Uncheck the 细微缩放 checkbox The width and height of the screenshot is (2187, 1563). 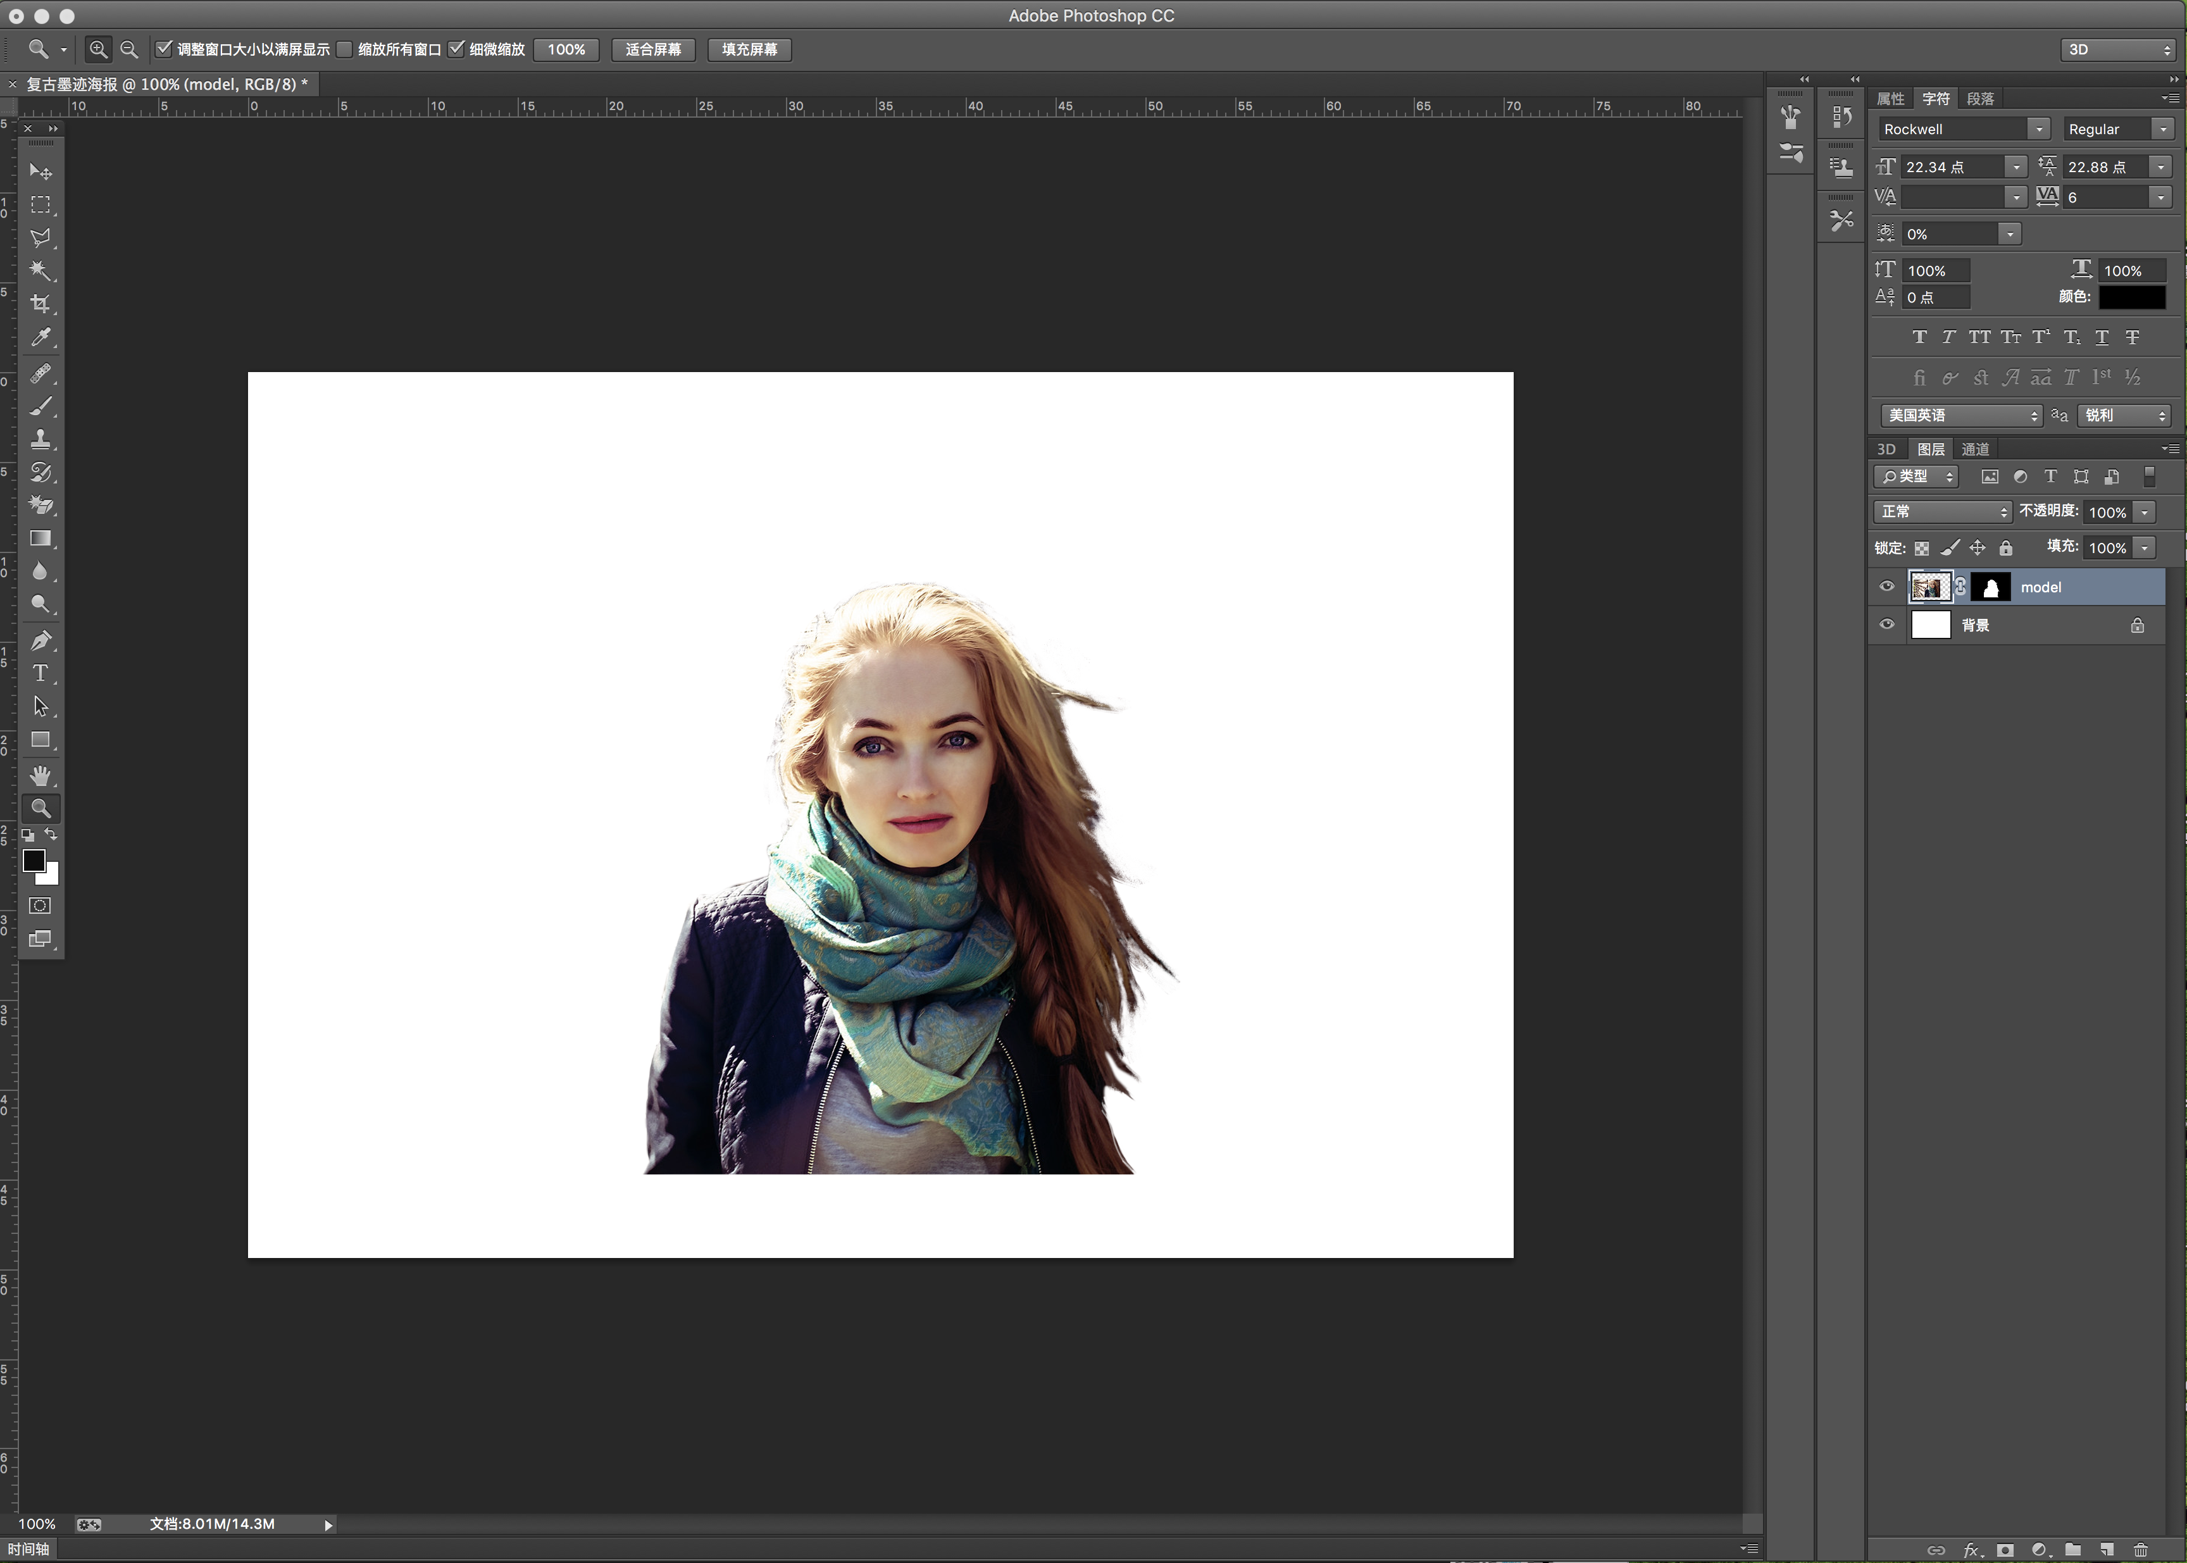(x=458, y=49)
